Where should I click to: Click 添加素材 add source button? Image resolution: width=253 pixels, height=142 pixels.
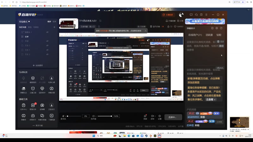pos(38,65)
